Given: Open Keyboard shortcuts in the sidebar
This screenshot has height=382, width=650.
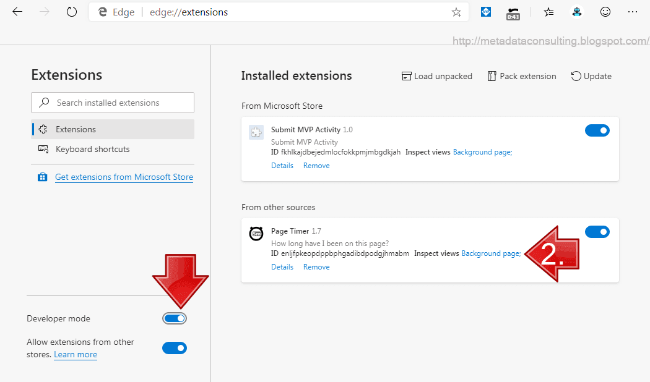Looking at the screenshot, I should tap(113, 149).
